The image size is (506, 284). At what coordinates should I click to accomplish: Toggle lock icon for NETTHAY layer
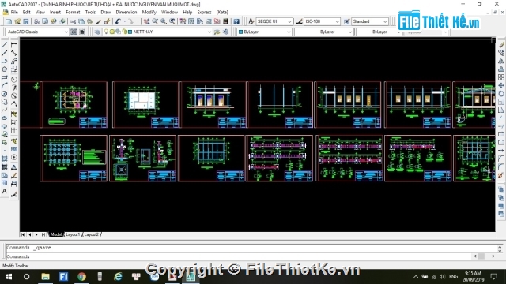tap(124, 32)
